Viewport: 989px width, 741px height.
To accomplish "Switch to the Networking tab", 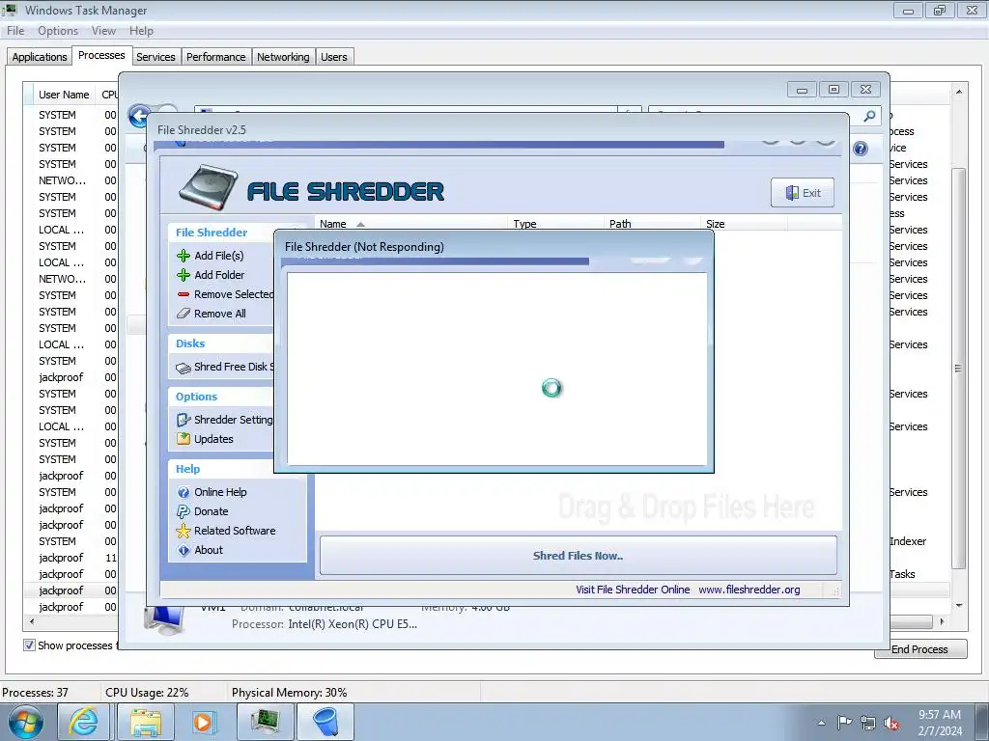I will coord(283,57).
